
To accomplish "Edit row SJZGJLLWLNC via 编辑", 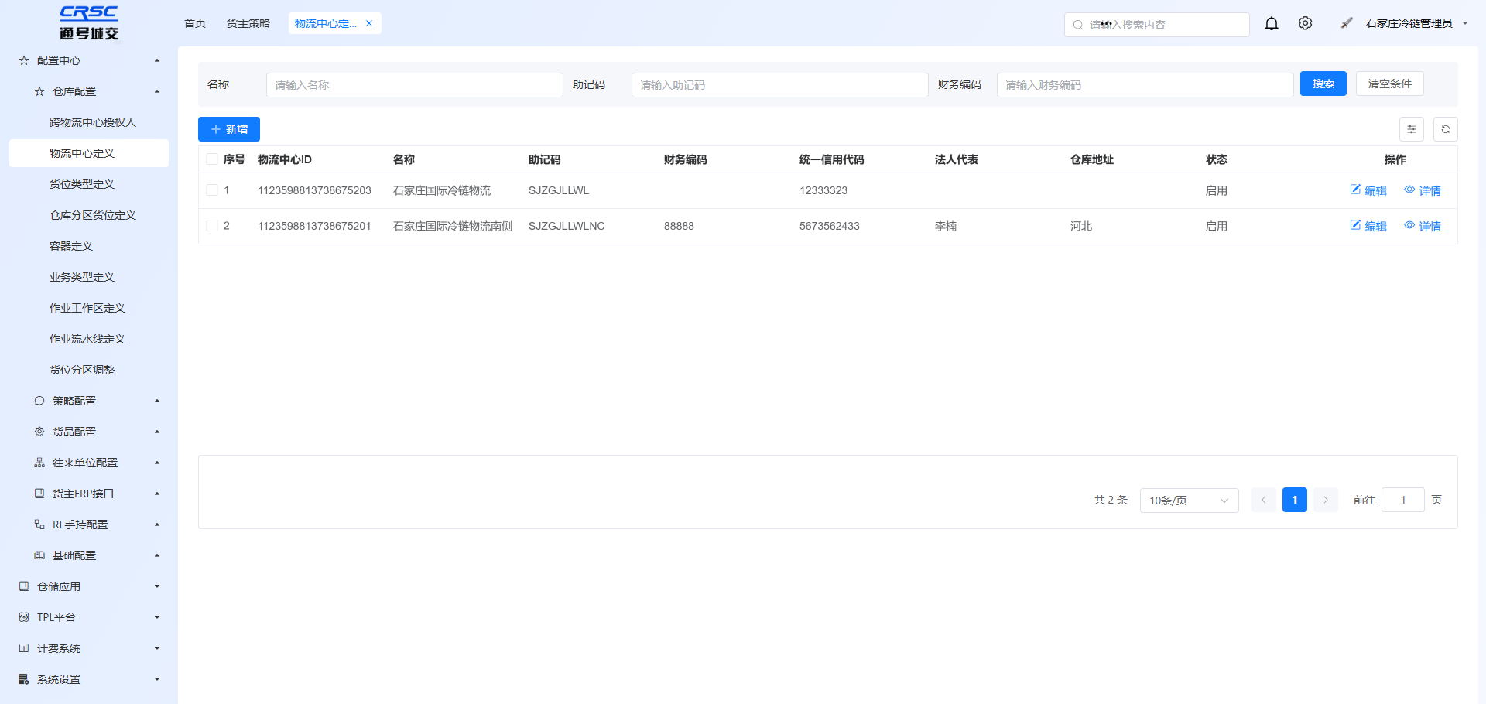I will pos(1368,226).
